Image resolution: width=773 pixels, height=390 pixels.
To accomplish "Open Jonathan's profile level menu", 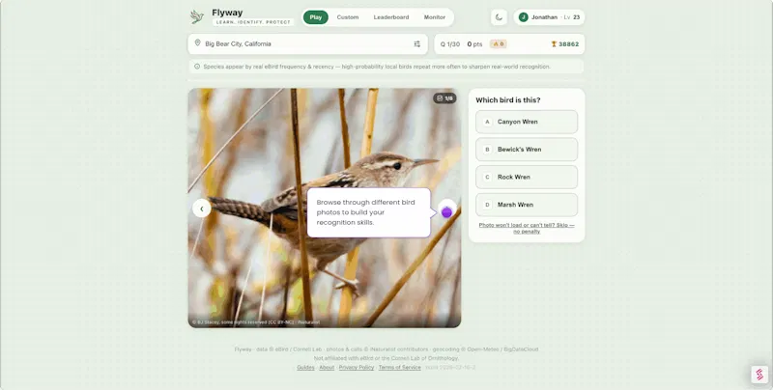I will [x=549, y=17].
